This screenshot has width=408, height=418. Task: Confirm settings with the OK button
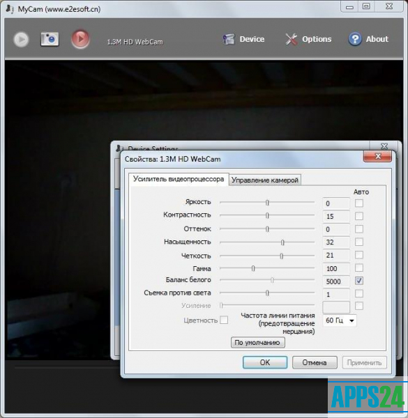click(265, 362)
